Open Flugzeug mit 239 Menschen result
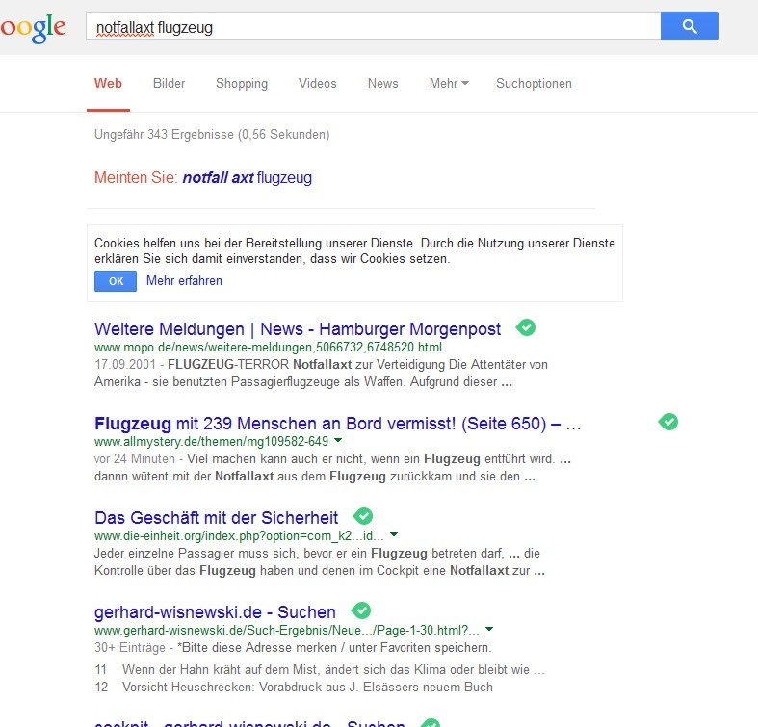 click(337, 424)
